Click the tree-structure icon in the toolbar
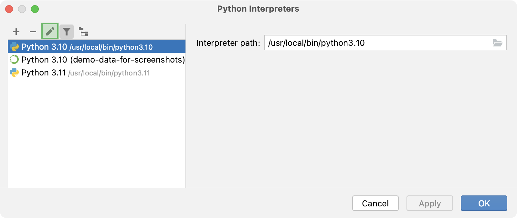517x218 pixels. tap(83, 32)
